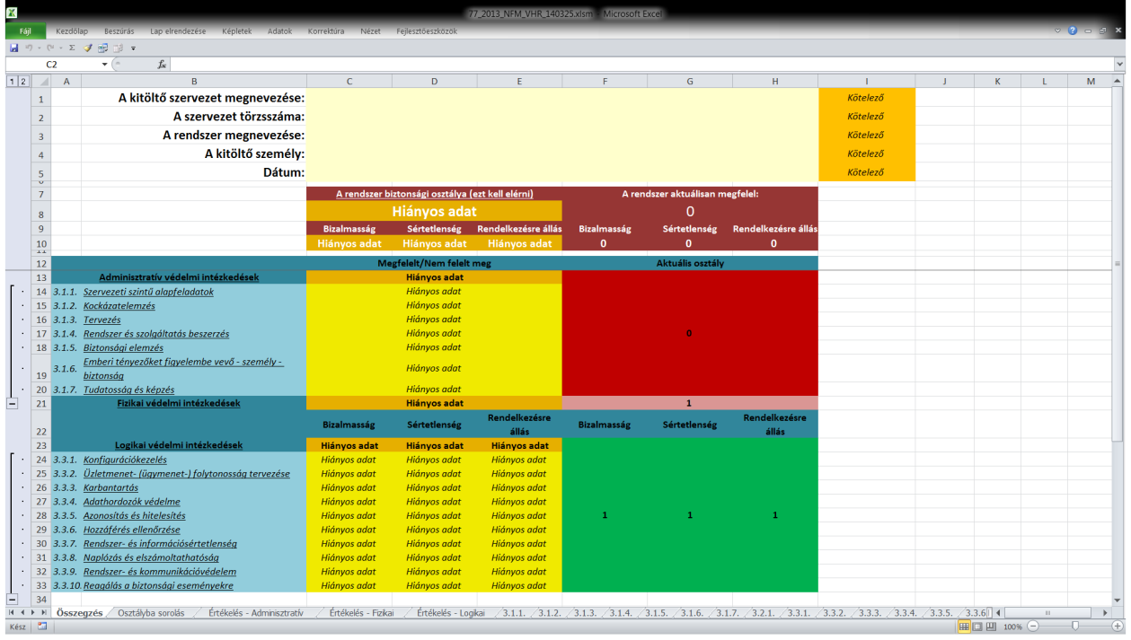Viewport: 1131px width, 640px height.
Task: Switch to the Értékelés - Logikai sheet
Action: point(450,613)
